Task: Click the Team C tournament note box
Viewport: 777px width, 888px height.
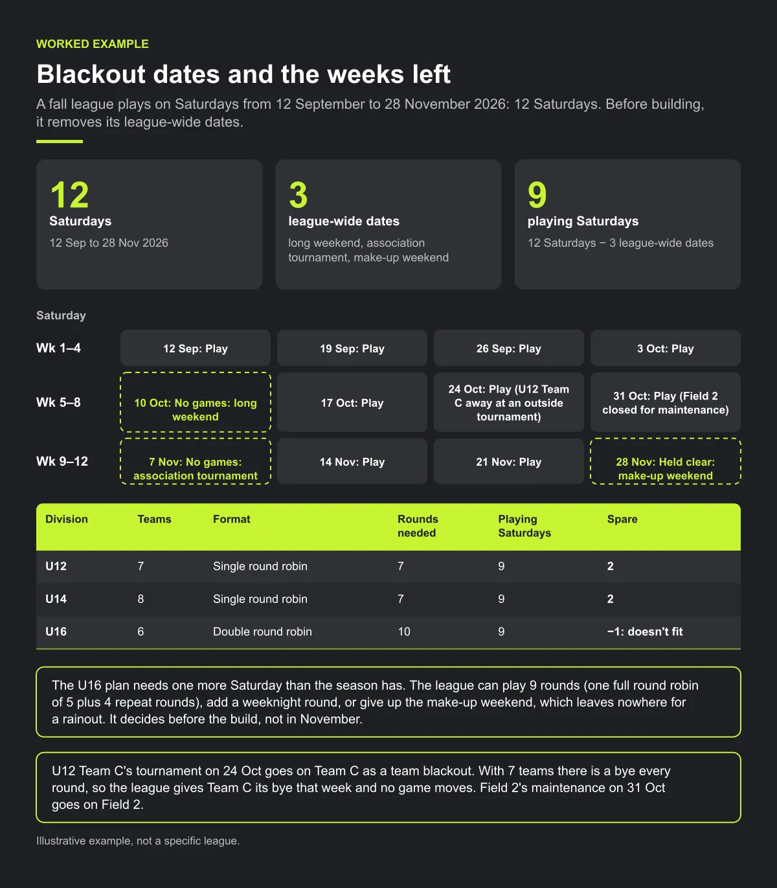Action: (x=388, y=788)
